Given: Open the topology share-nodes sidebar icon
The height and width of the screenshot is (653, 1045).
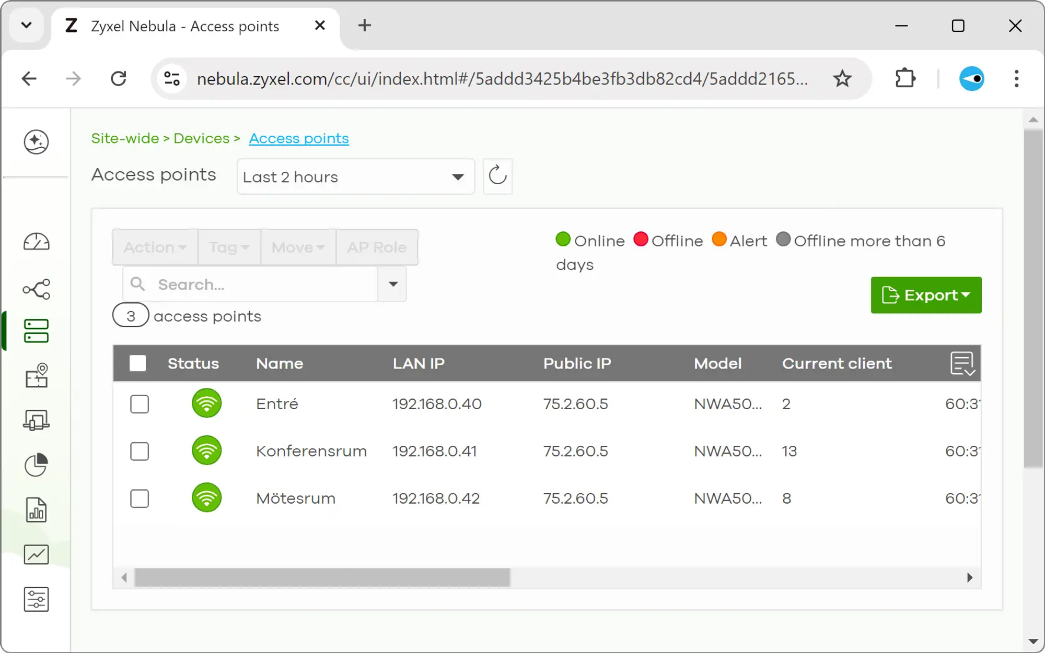Looking at the screenshot, I should pyautogui.click(x=36, y=289).
